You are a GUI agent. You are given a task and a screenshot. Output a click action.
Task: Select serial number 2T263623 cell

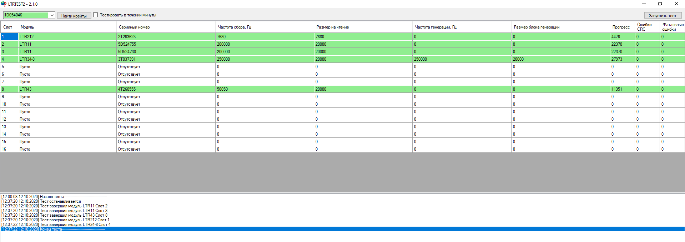coord(166,37)
